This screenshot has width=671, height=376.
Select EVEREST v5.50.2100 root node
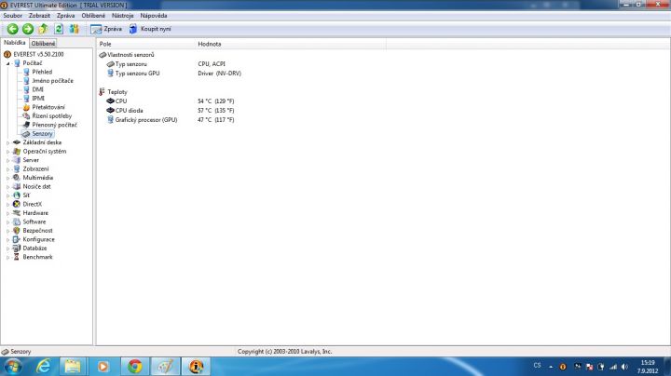[x=34, y=54]
